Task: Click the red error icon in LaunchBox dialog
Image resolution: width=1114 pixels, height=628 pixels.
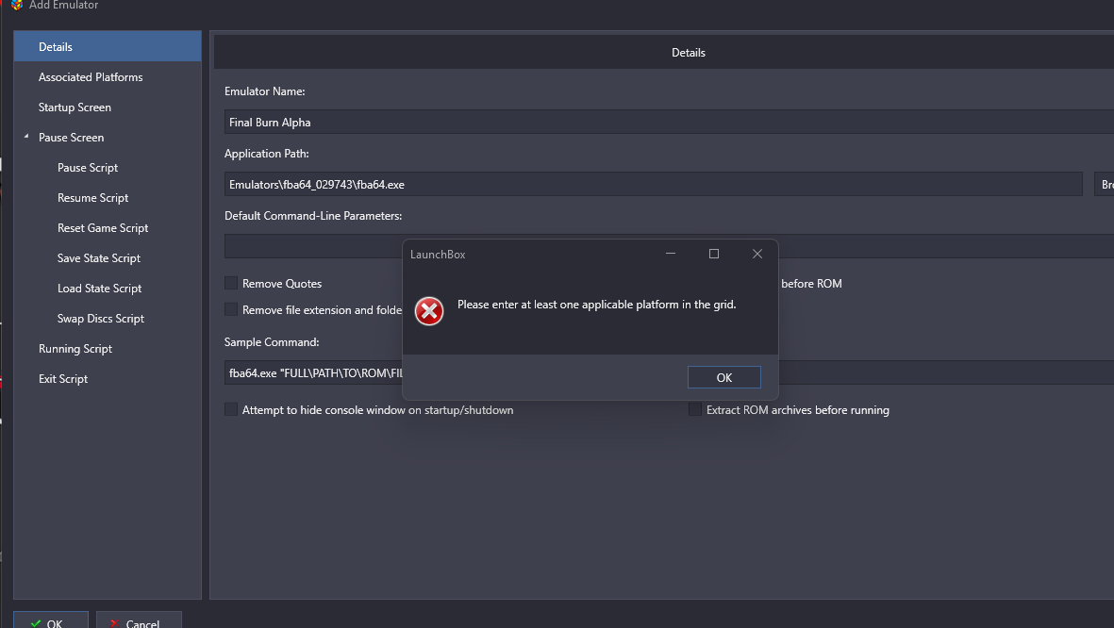Action: point(429,311)
